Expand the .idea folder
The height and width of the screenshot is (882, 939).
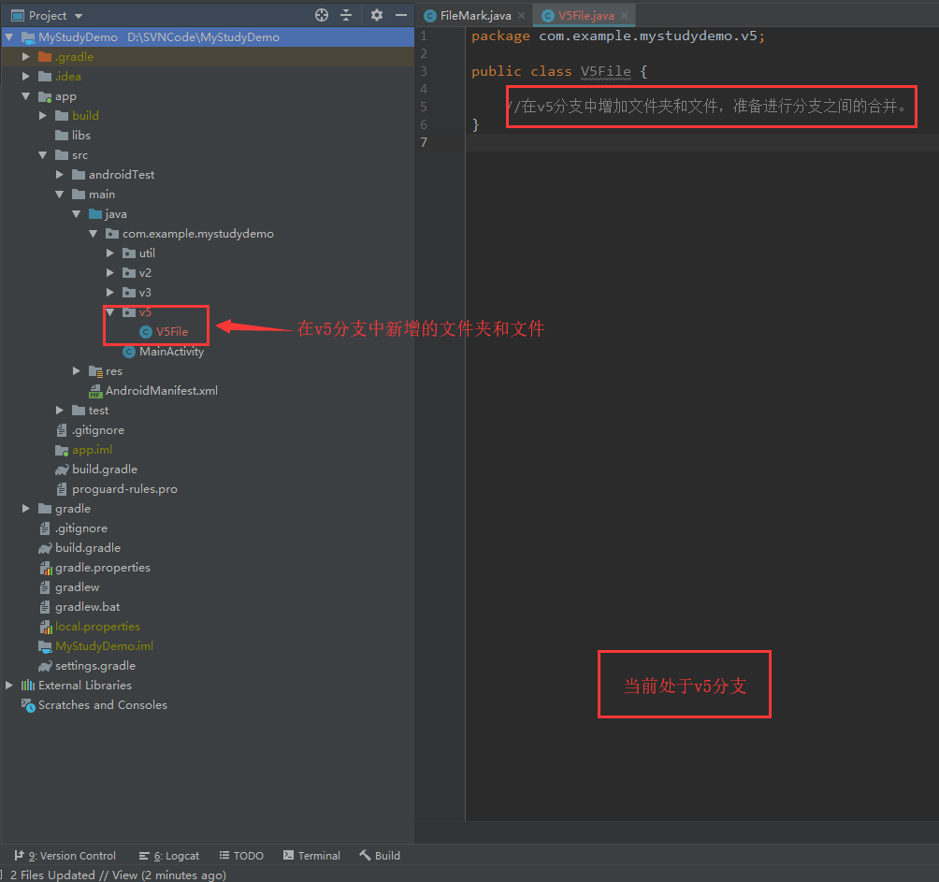[26, 77]
